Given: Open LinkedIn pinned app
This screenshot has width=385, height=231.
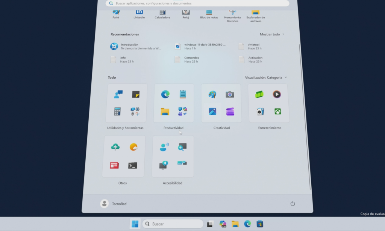Looking at the screenshot, I should (x=139, y=14).
